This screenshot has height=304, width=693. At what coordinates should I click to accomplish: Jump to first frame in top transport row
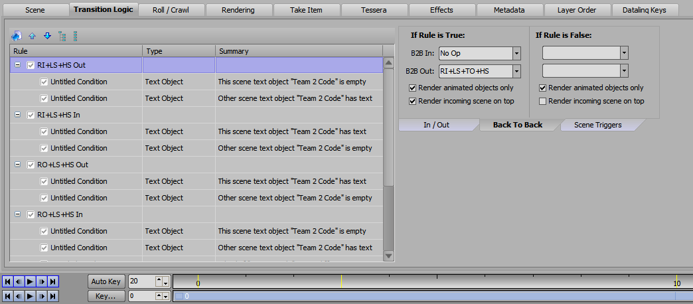pyautogui.click(x=7, y=281)
